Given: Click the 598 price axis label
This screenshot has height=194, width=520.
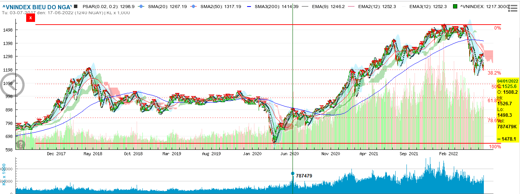Looking at the screenshot, I should pos(8,150).
